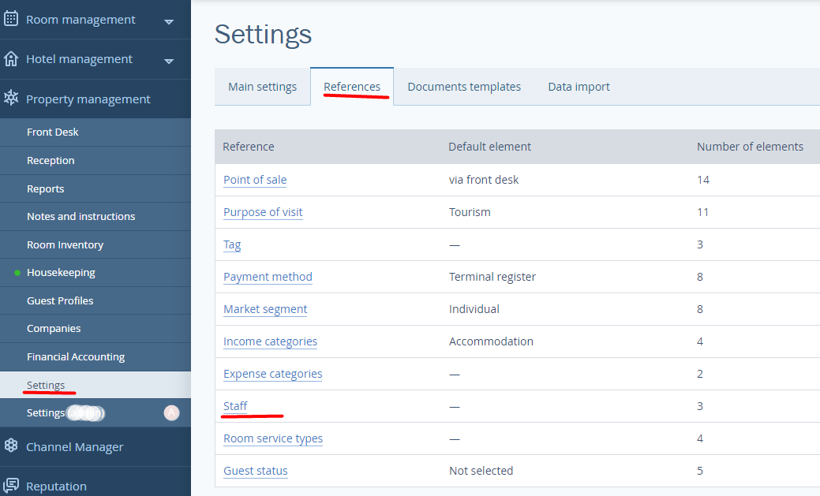Select the highlighted Settings sidebar item
This screenshot has height=496, width=820.
tap(95, 385)
